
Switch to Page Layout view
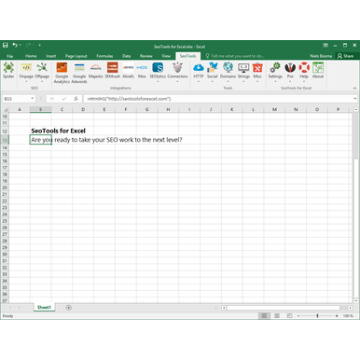(277, 316)
